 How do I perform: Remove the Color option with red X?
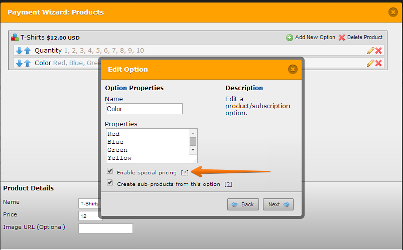click(378, 63)
